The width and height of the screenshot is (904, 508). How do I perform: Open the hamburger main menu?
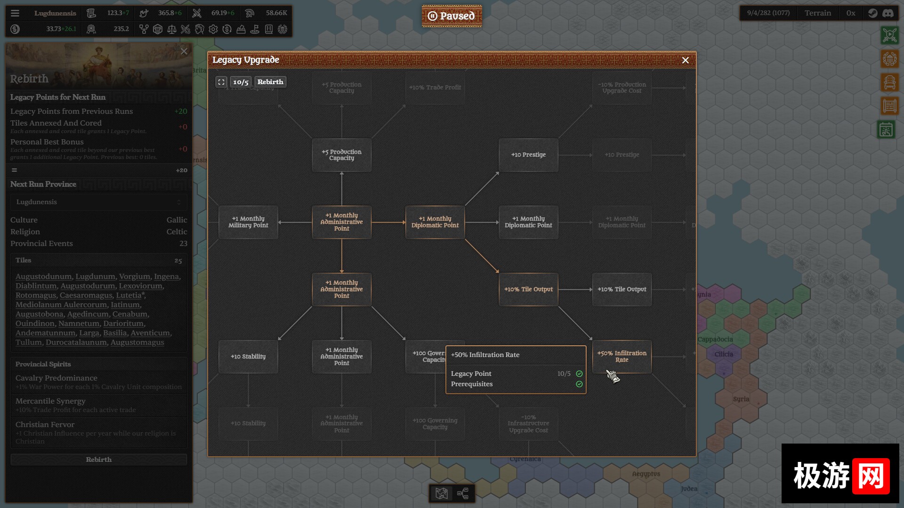[x=15, y=13]
